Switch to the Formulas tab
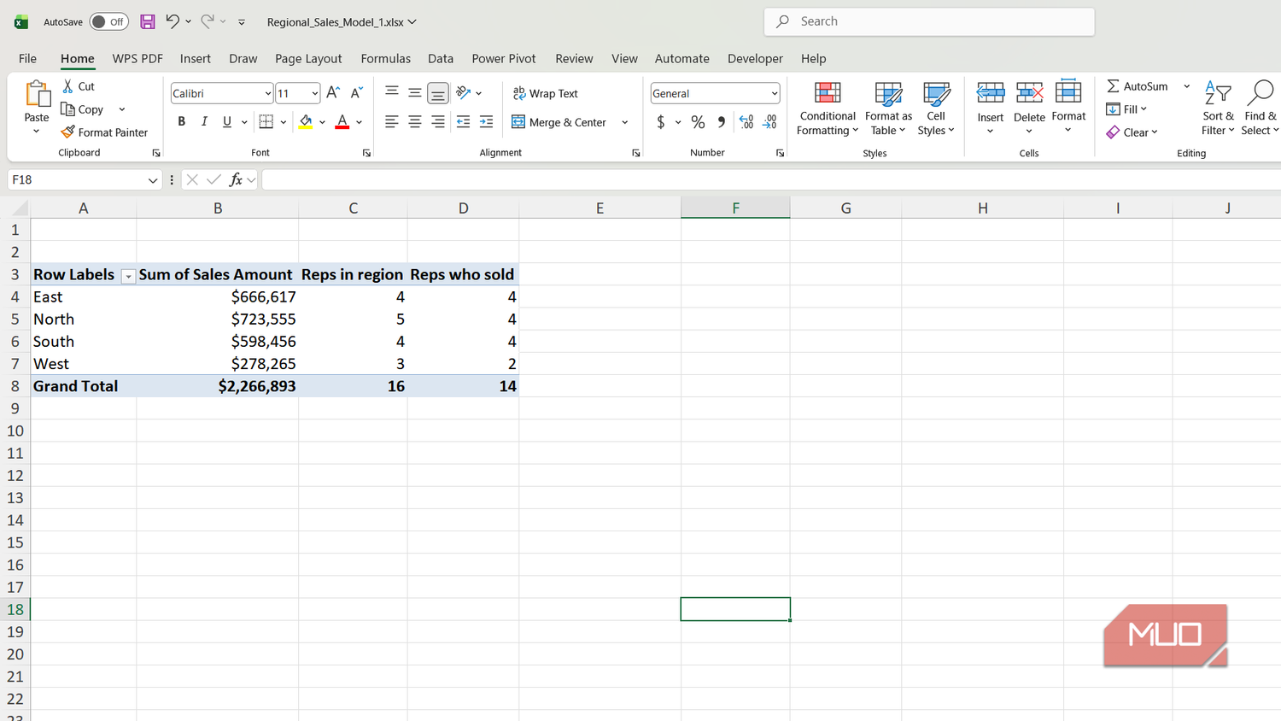This screenshot has width=1281, height=721. (x=385, y=58)
